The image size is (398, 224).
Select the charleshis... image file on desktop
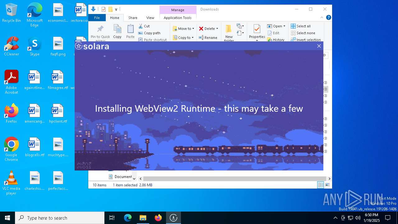(x=35, y=181)
